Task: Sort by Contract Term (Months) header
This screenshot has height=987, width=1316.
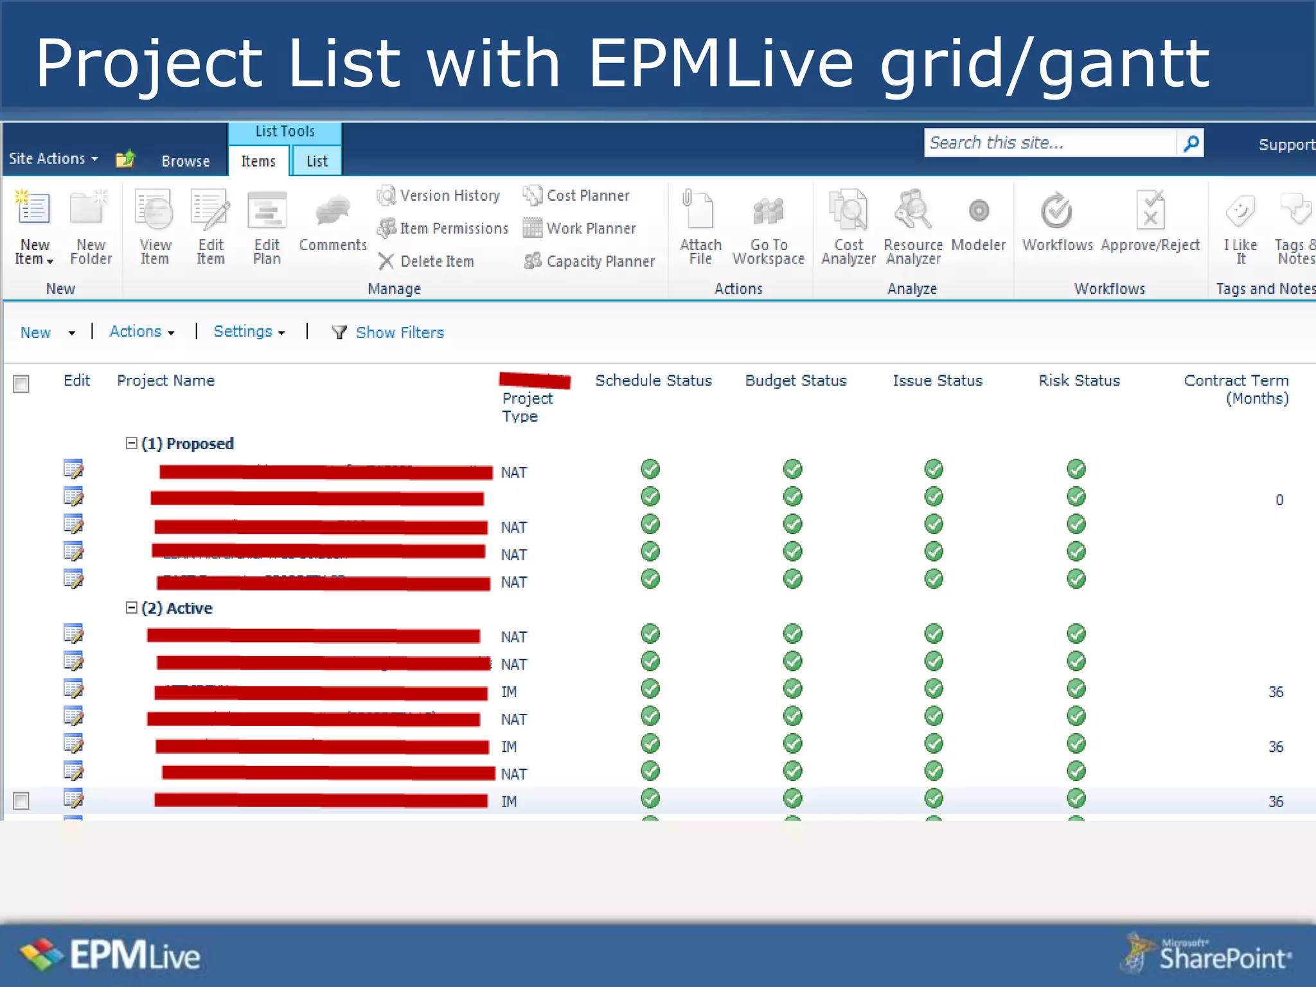Action: [x=1236, y=389]
